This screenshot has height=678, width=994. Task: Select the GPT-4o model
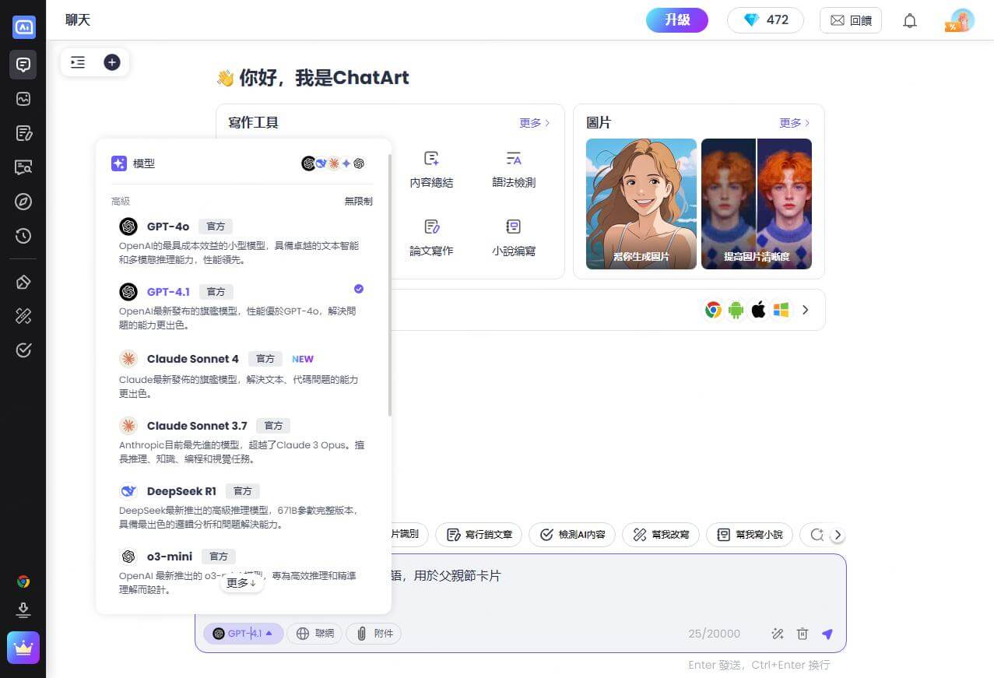click(242, 241)
